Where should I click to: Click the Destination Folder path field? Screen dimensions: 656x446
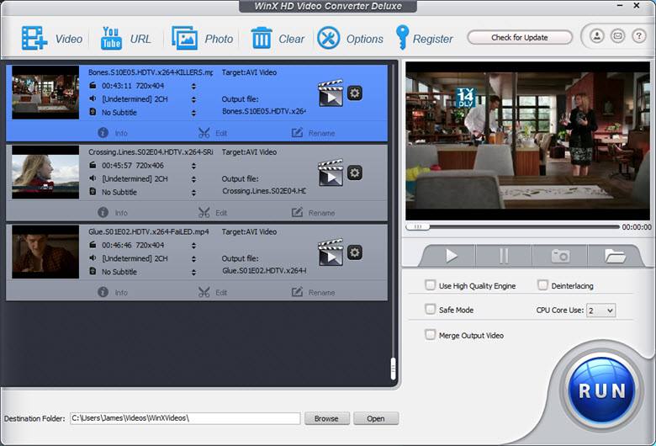pos(185,418)
